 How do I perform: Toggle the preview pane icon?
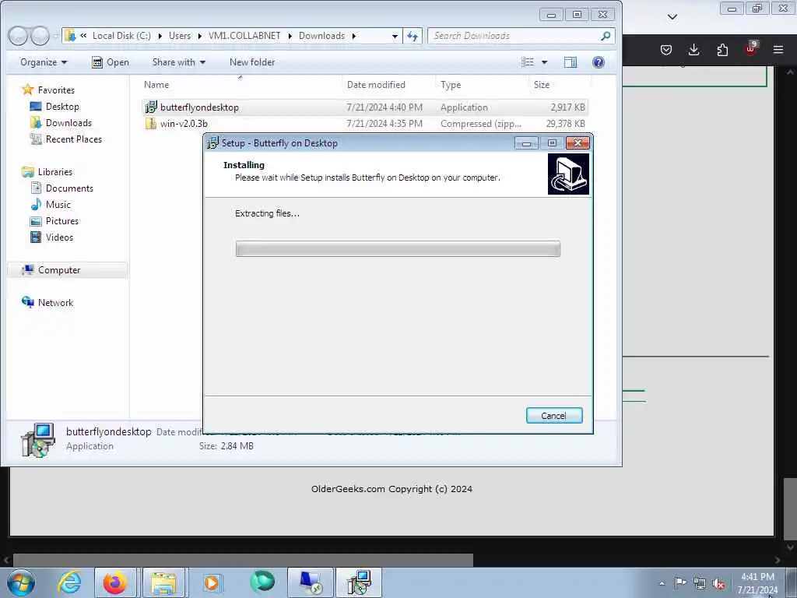pyautogui.click(x=571, y=62)
